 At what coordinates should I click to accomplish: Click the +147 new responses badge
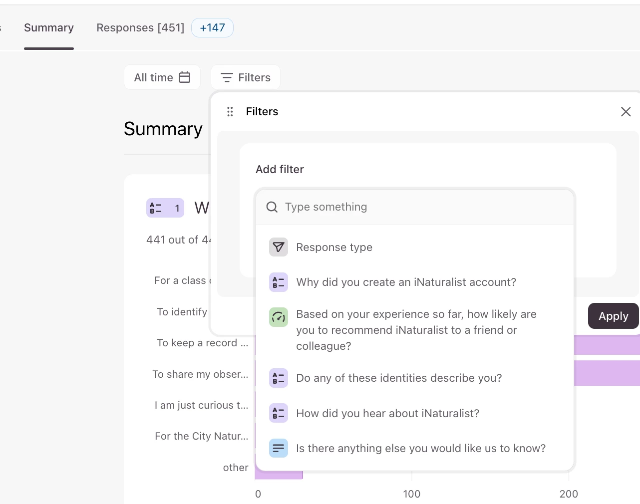212,28
